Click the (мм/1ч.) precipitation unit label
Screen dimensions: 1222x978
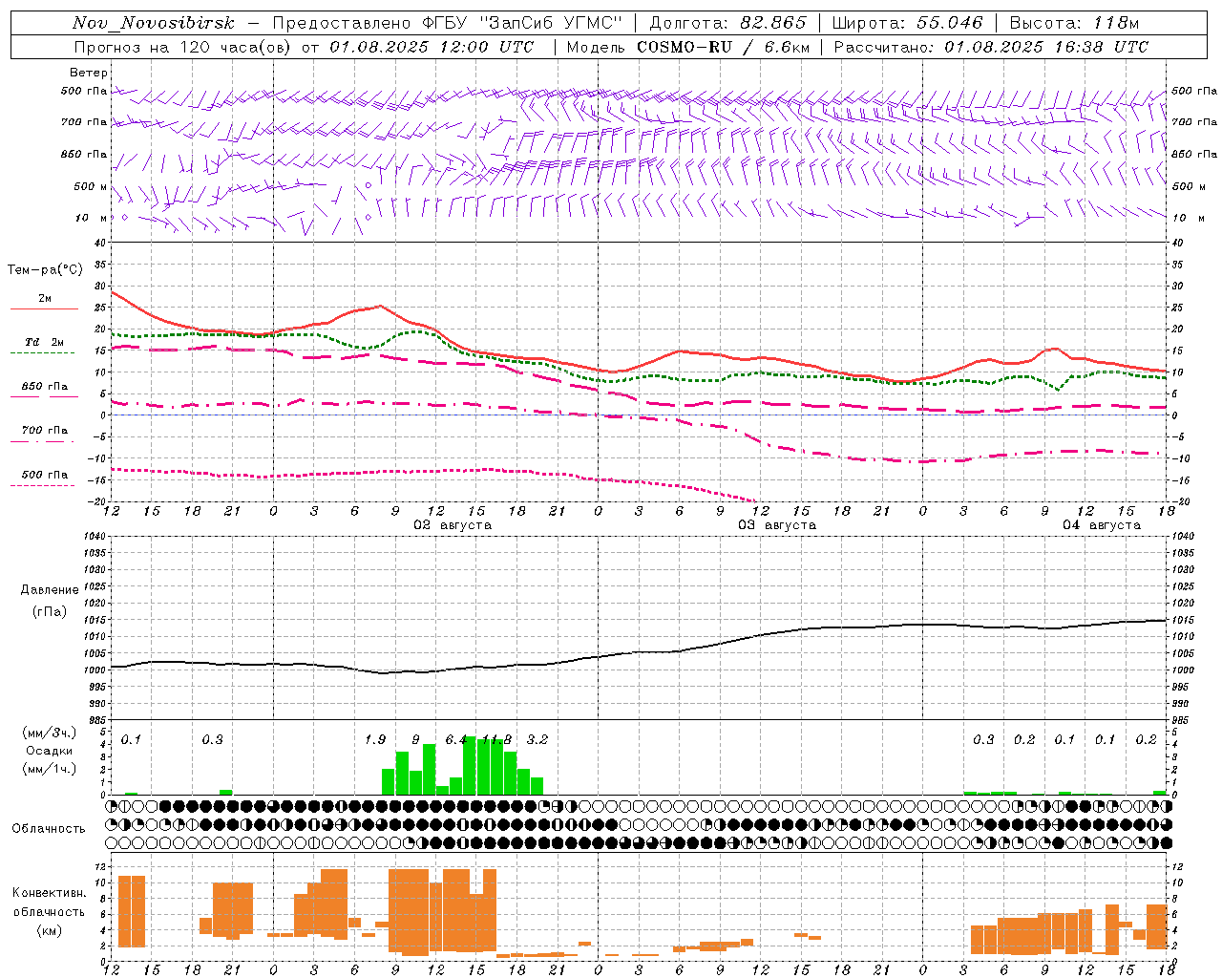click(49, 769)
